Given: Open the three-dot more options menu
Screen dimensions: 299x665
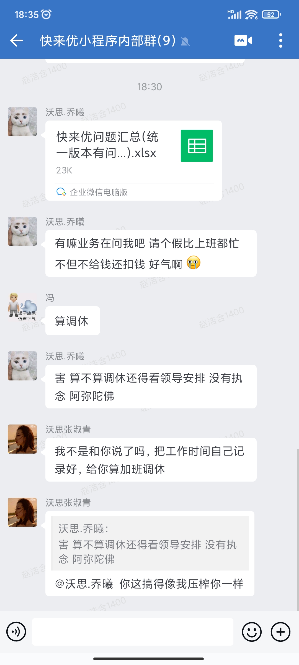Looking at the screenshot, I should [x=281, y=40].
